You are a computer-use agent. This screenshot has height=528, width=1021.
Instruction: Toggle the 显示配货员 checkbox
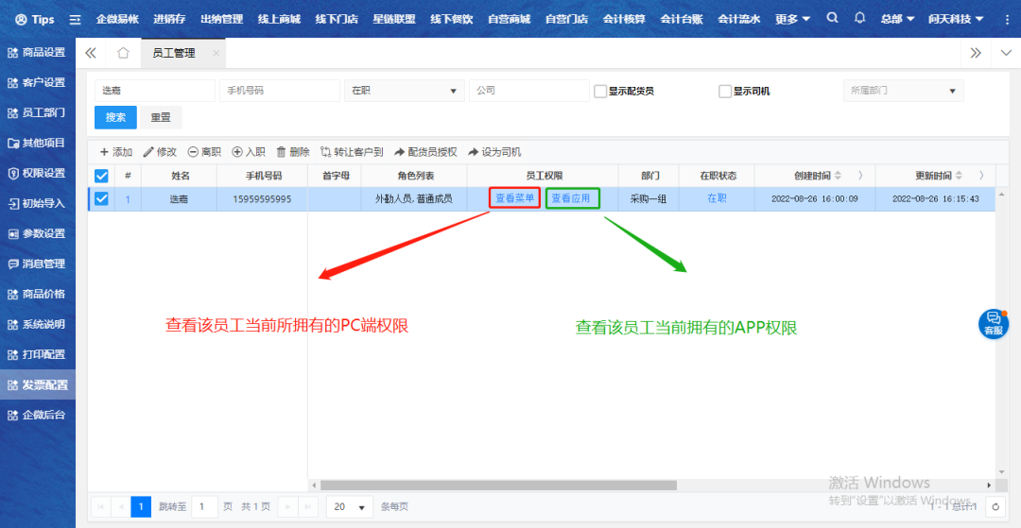600,92
